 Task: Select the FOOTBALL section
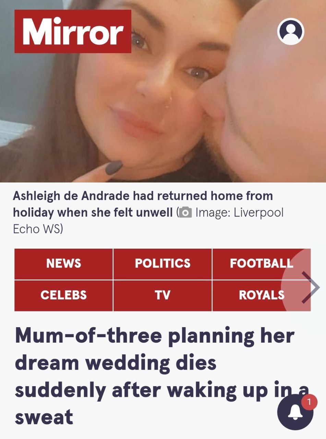262,263
